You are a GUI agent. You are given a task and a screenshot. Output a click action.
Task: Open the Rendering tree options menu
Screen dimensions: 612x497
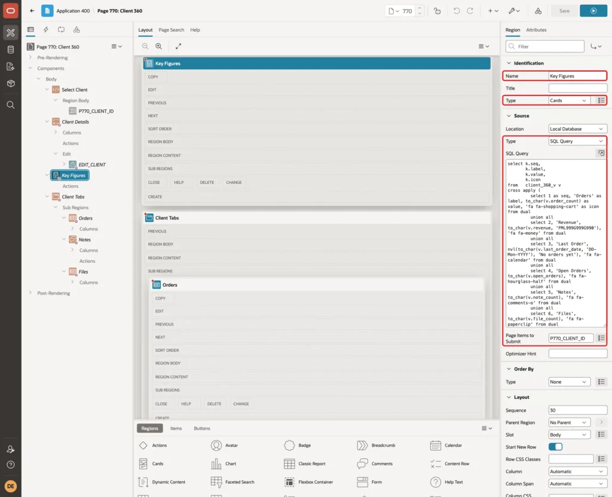click(x=117, y=47)
